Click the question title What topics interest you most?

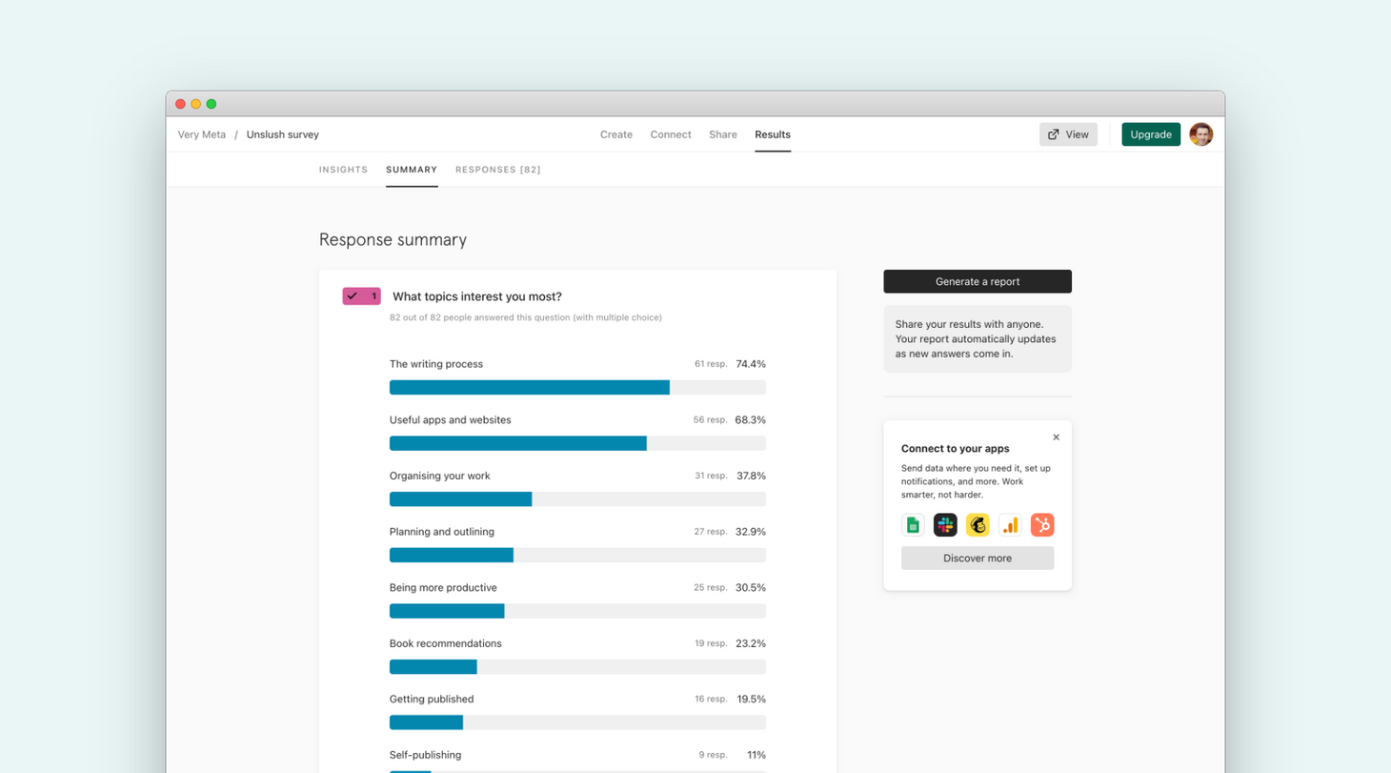[477, 296]
